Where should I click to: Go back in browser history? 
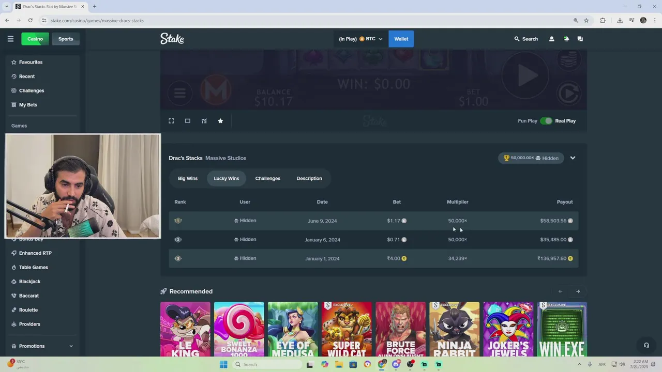click(x=7, y=20)
